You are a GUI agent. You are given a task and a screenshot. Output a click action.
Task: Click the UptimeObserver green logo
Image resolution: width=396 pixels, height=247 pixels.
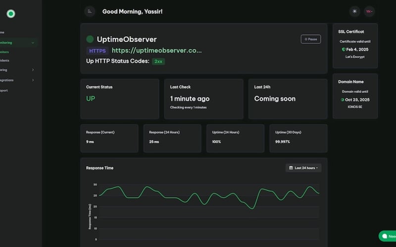tap(11, 14)
